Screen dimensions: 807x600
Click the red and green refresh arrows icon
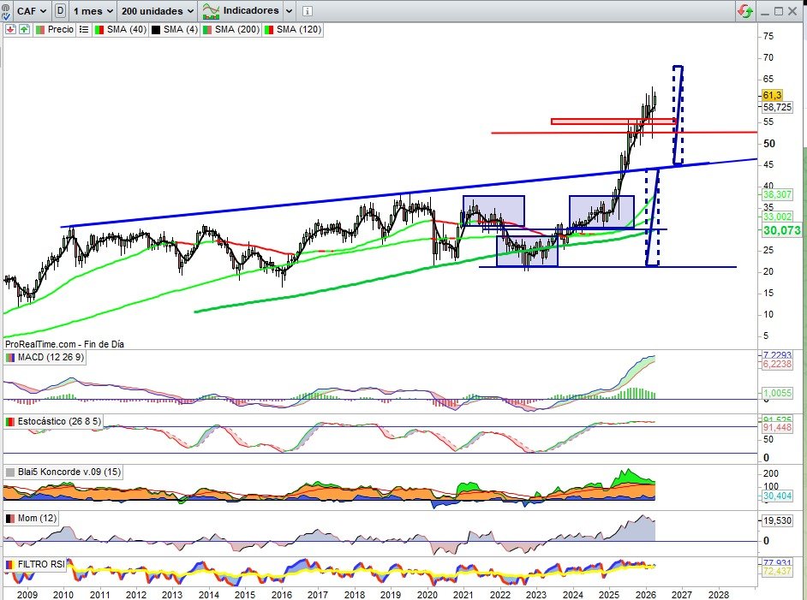(744, 11)
